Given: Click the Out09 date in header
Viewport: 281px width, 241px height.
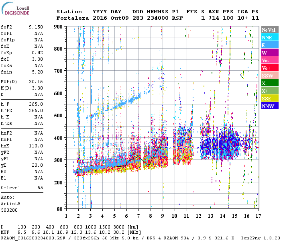Looking at the screenshot, I should [x=120, y=18].
